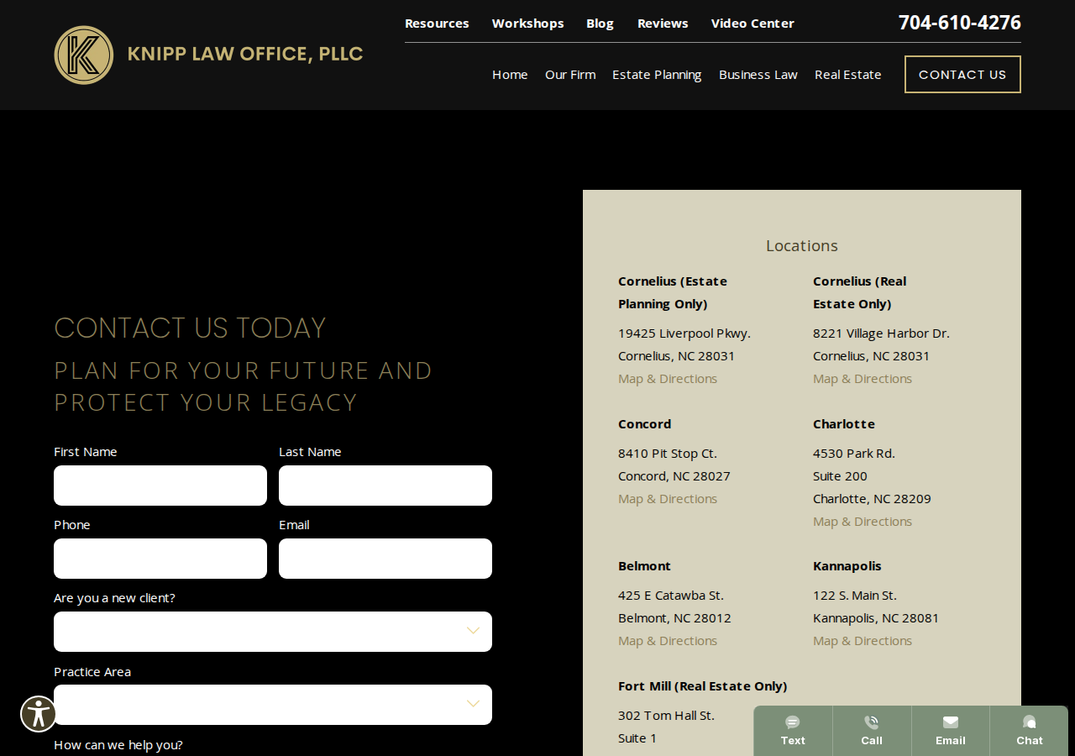Call the 704-610-4276 phone number link
The image size is (1075, 756).
(x=960, y=23)
